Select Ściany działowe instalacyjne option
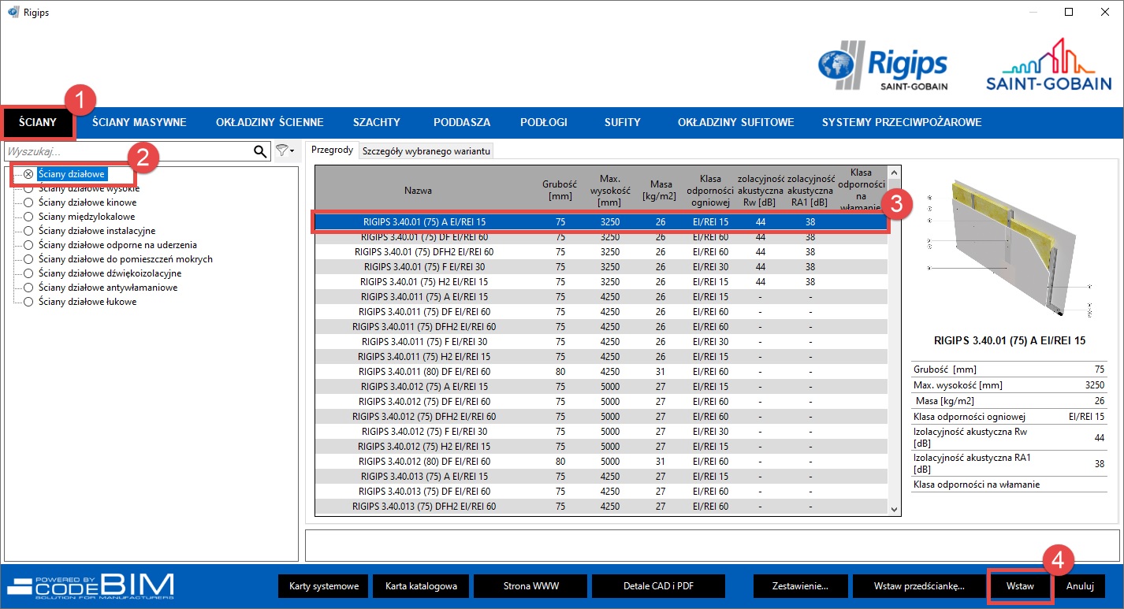The height and width of the screenshot is (609, 1124). [x=89, y=231]
